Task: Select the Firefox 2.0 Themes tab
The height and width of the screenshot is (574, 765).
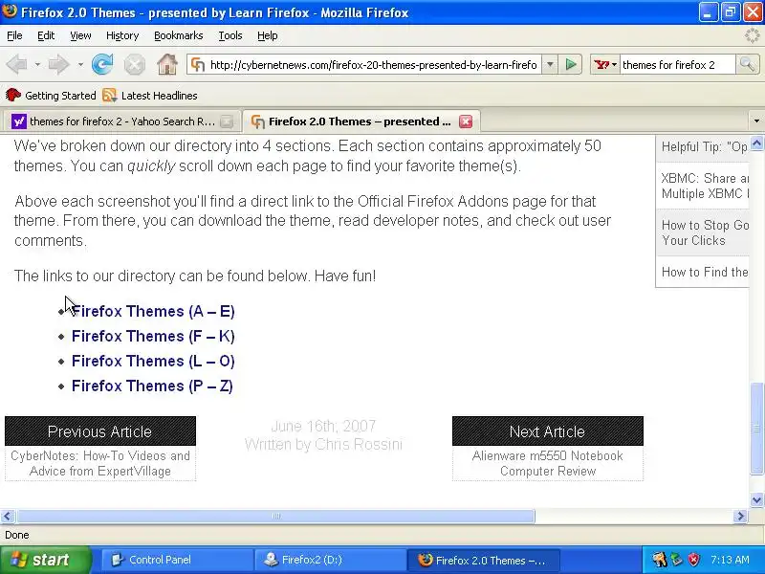Action: click(360, 121)
